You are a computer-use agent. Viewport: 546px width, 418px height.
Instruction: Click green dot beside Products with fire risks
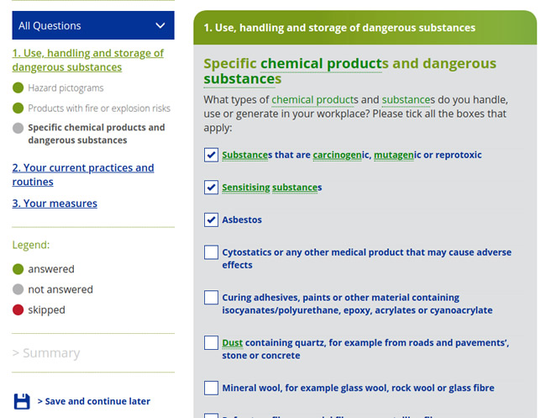tap(18, 108)
